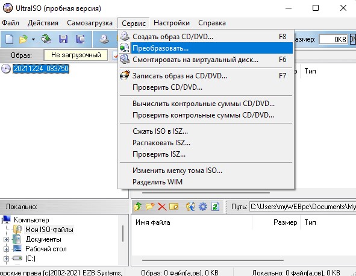
Task: Click the Не загрузочный image type field
Action: 76,55
